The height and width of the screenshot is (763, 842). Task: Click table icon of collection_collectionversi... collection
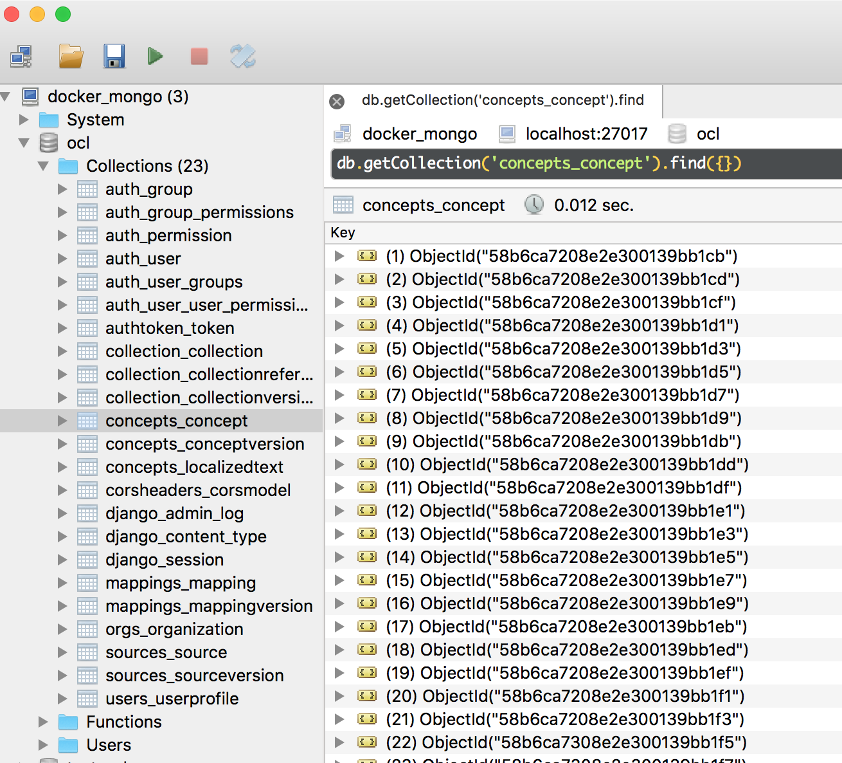click(x=87, y=398)
